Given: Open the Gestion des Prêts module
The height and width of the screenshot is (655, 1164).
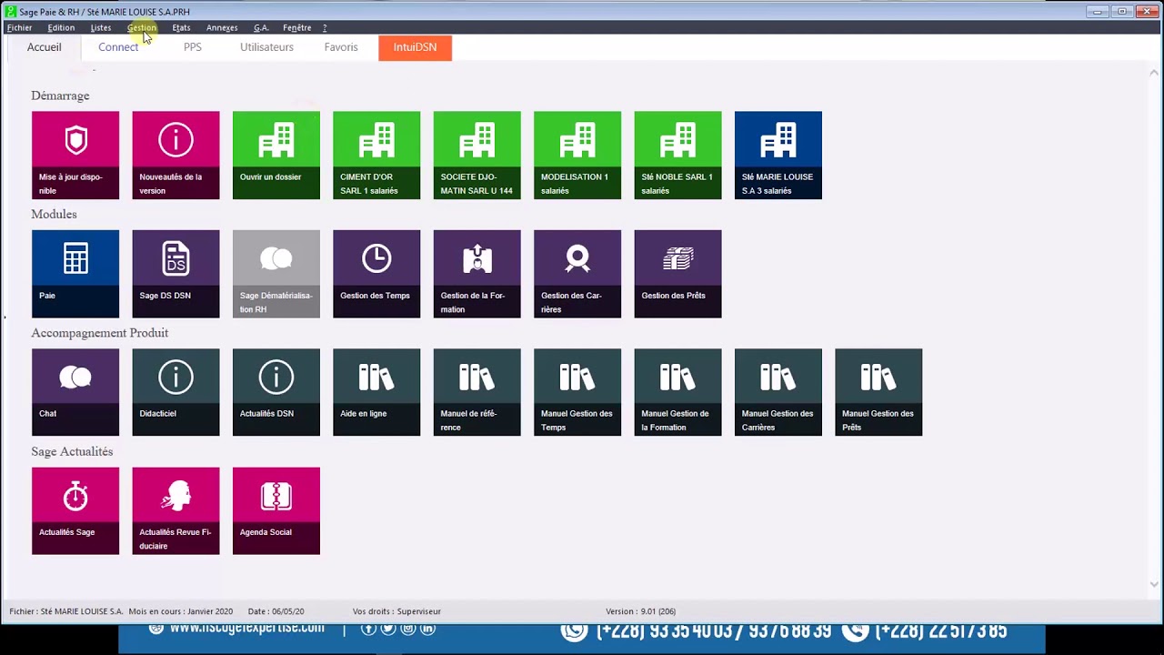Looking at the screenshot, I should pos(677,274).
